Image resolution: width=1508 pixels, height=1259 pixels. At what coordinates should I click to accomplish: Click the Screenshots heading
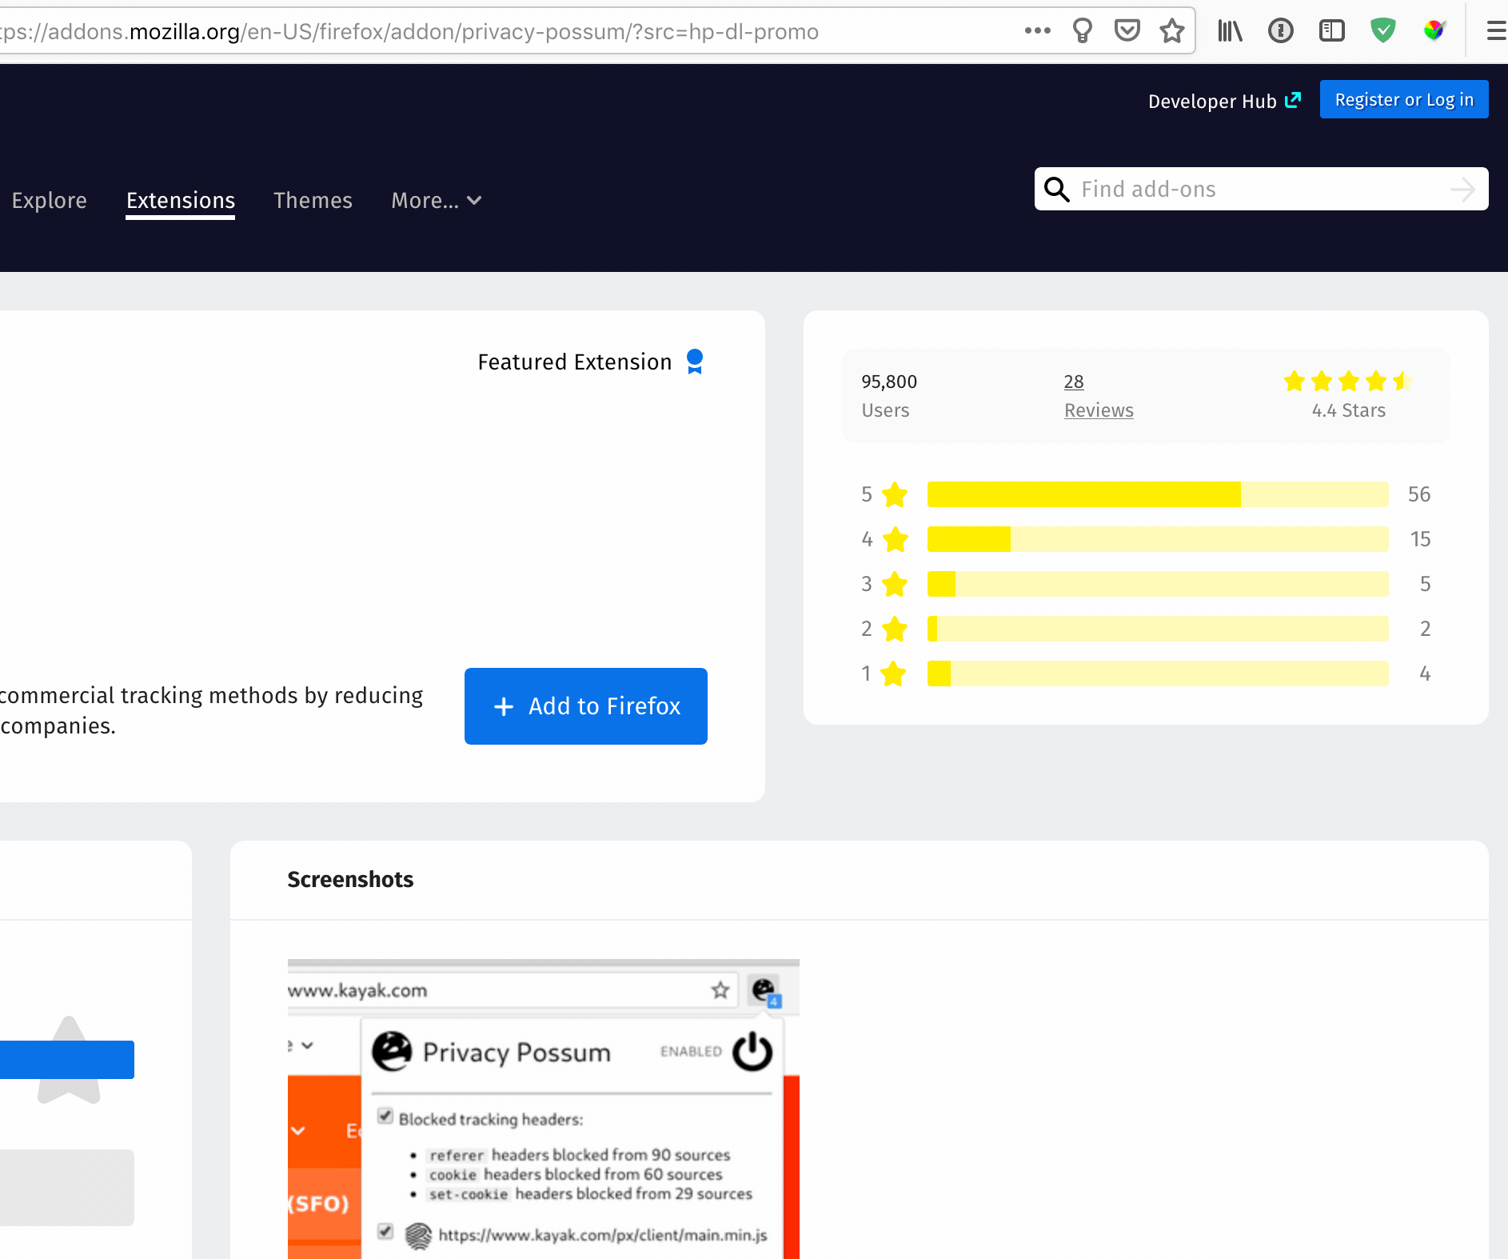click(350, 880)
